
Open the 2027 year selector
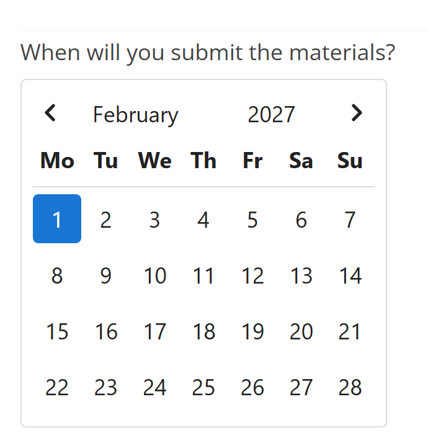271,115
